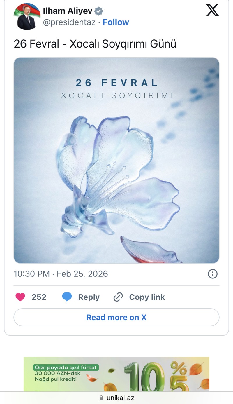233x404 pixels.
Task: Tap the lock icon beside unikal.az
Action: tap(101, 398)
